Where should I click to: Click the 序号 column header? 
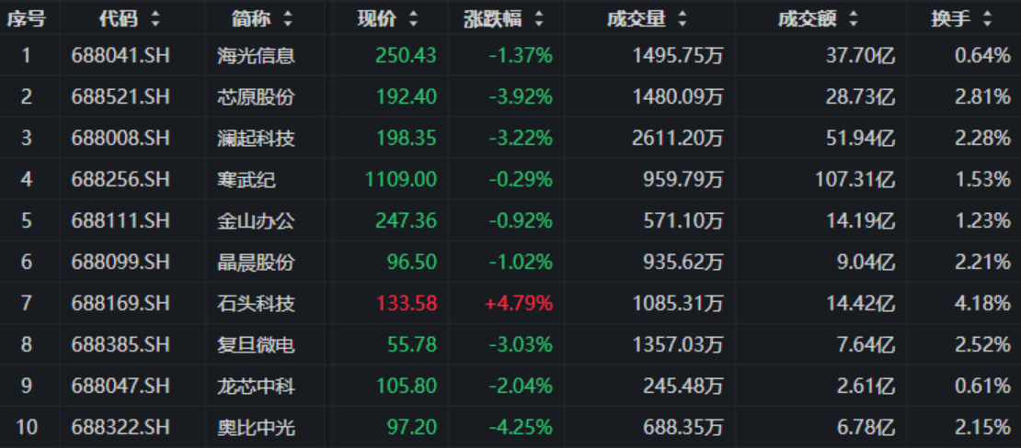pos(26,19)
